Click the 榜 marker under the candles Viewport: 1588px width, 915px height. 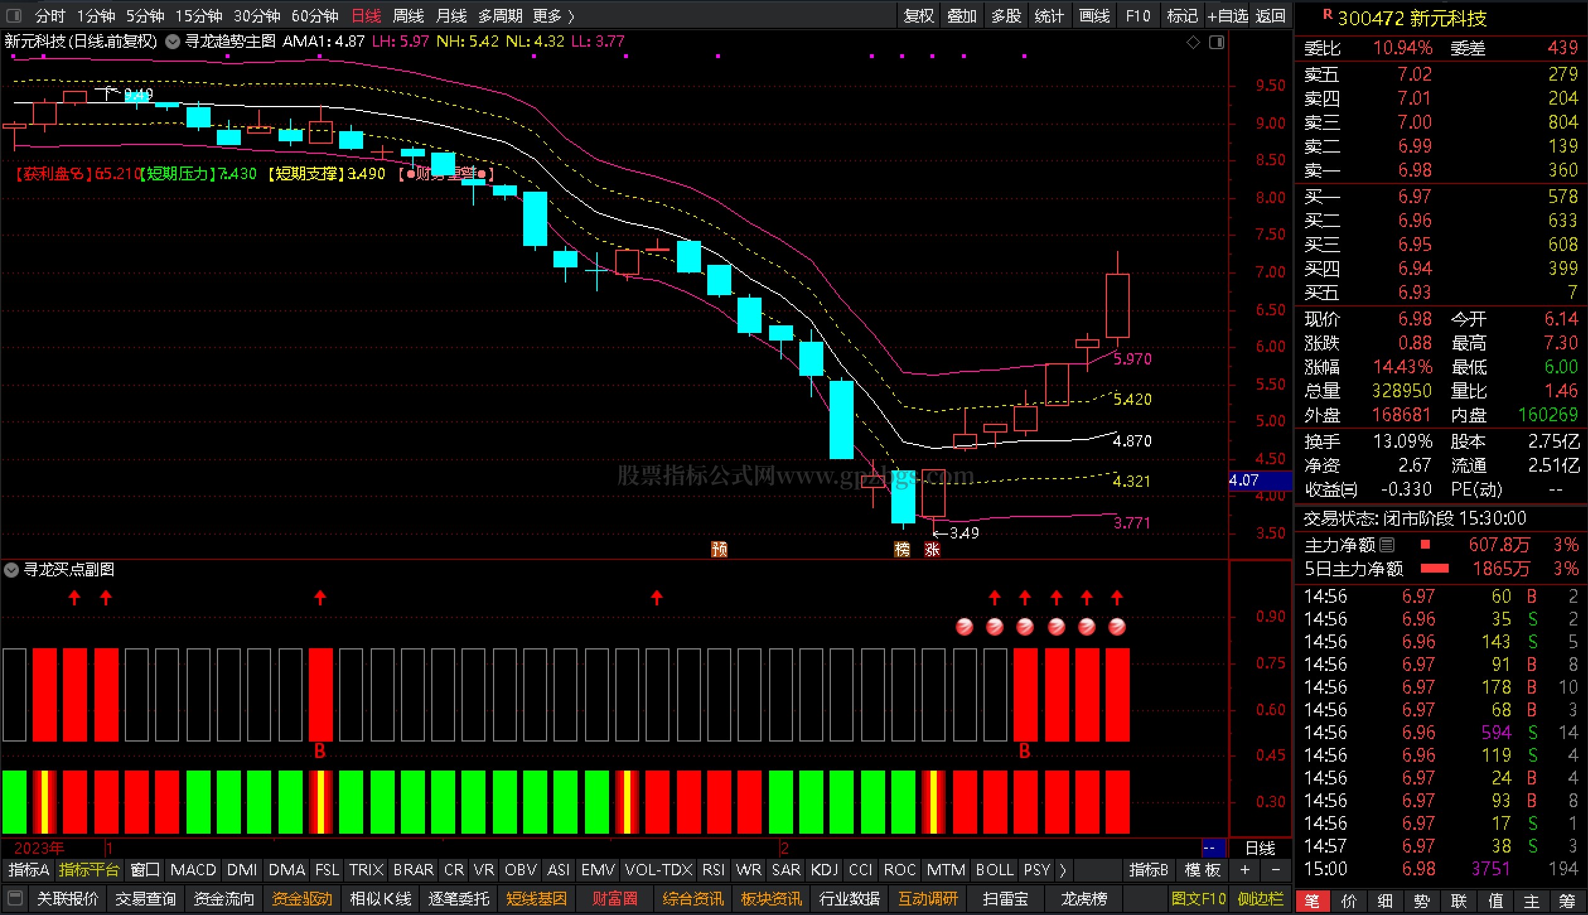click(x=902, y=549)
